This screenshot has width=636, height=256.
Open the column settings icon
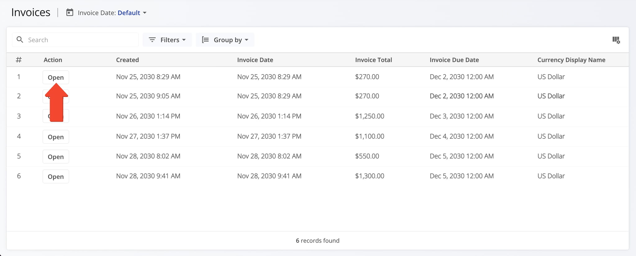point(616,40)
